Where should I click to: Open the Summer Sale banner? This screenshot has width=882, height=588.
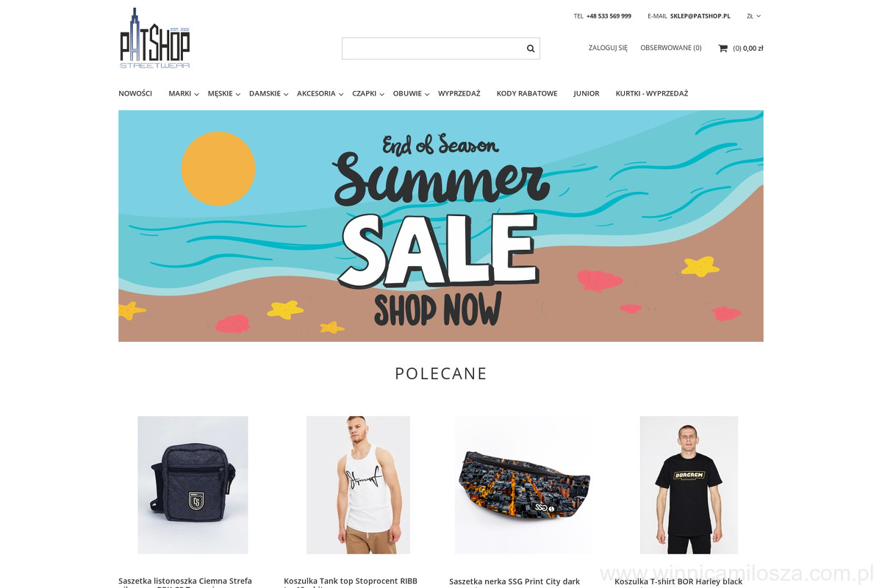441,226
